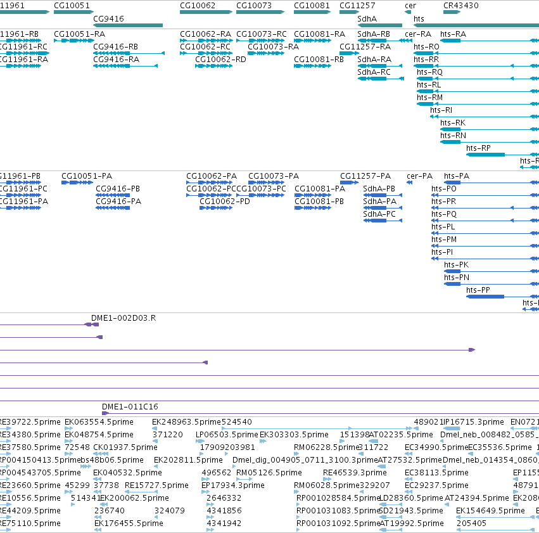Select protein CG10062-PD

tap(225, 202)
